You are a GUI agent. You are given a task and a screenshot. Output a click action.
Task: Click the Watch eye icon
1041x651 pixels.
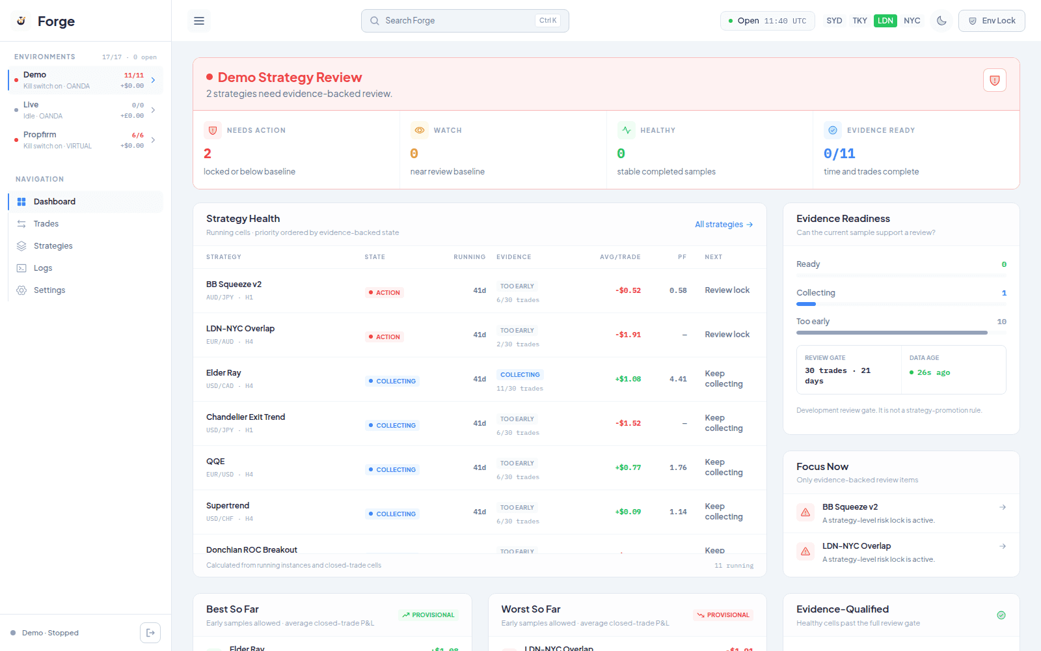point(420,130)
